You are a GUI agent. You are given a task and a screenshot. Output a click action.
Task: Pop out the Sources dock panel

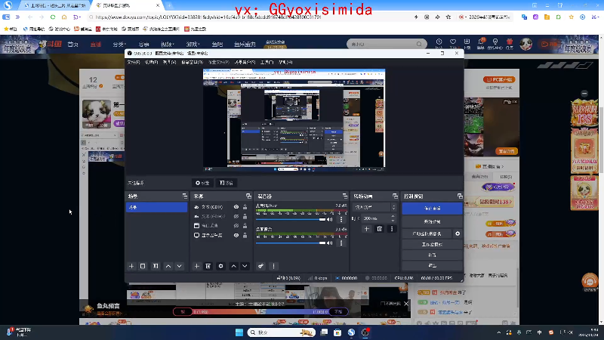248,196
